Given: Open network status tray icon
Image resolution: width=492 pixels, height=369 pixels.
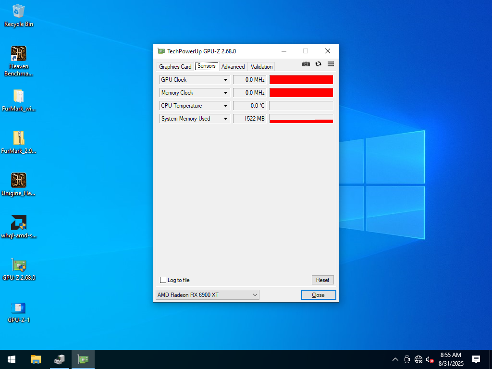Looking at the screenshot, I should tap(418, 359).
